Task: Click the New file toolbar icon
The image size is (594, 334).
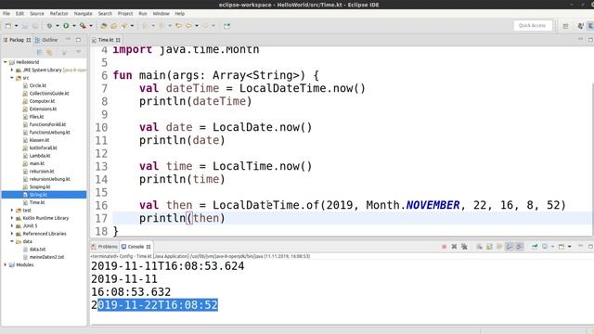Action: pos(8,26)
